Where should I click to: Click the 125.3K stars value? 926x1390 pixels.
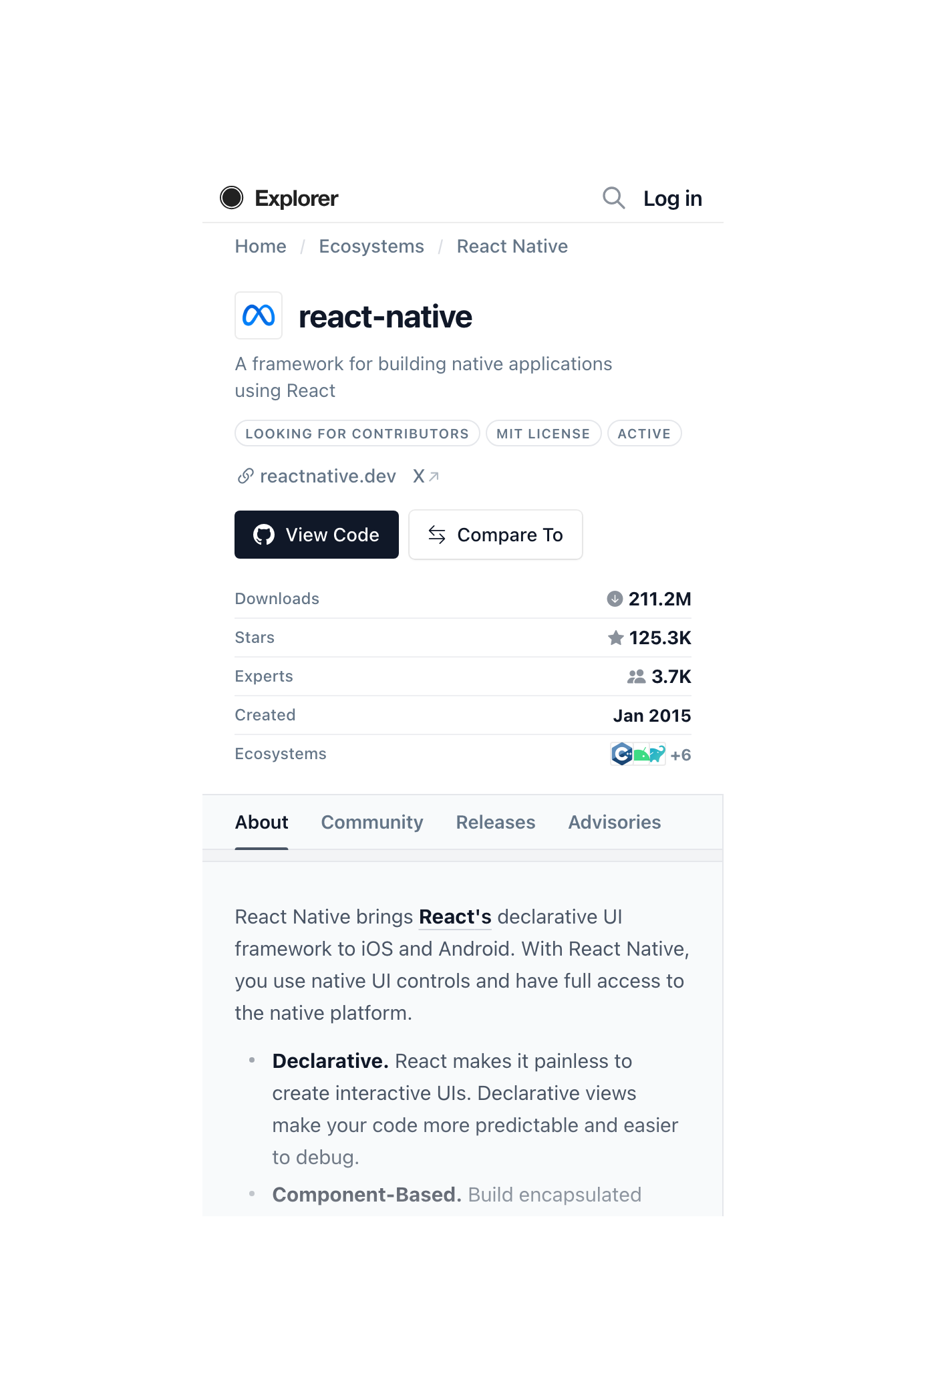pos(660,638)
